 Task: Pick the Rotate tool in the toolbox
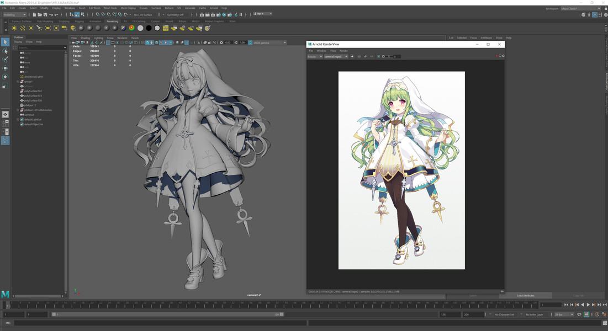click(x=5, y=76)
